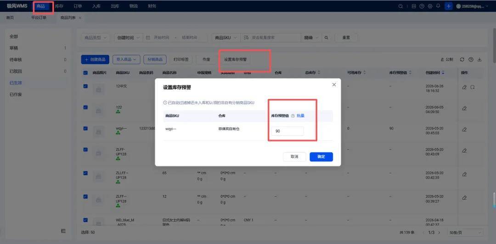Click the 创建商品 button
496x244 pixels.
tap(95, 60)
